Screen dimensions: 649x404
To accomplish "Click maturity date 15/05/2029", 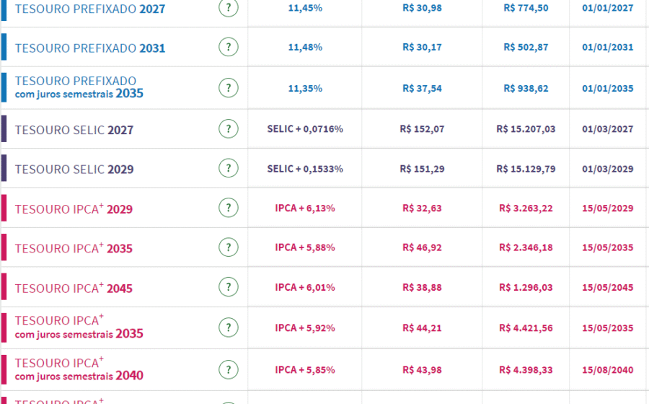I will click(608, 208).
